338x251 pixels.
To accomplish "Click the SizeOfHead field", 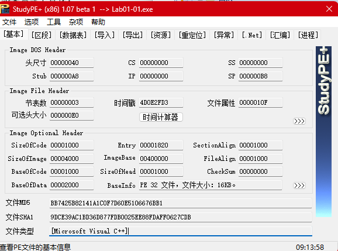I will [x=161, y=171].
